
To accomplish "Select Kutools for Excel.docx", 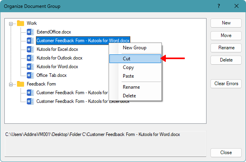I will coord(57,49).
